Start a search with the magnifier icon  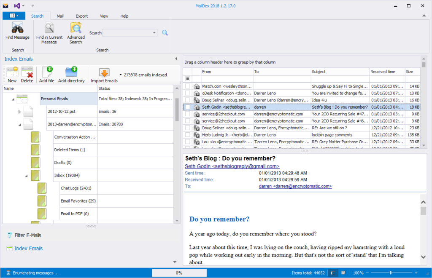[165, 32]
